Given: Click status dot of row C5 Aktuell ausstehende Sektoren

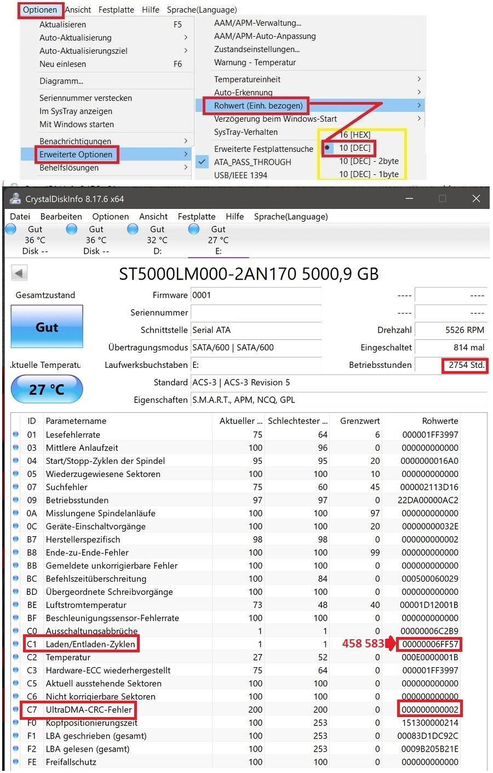Looking at the screenshot, I should tap(16, 684).
